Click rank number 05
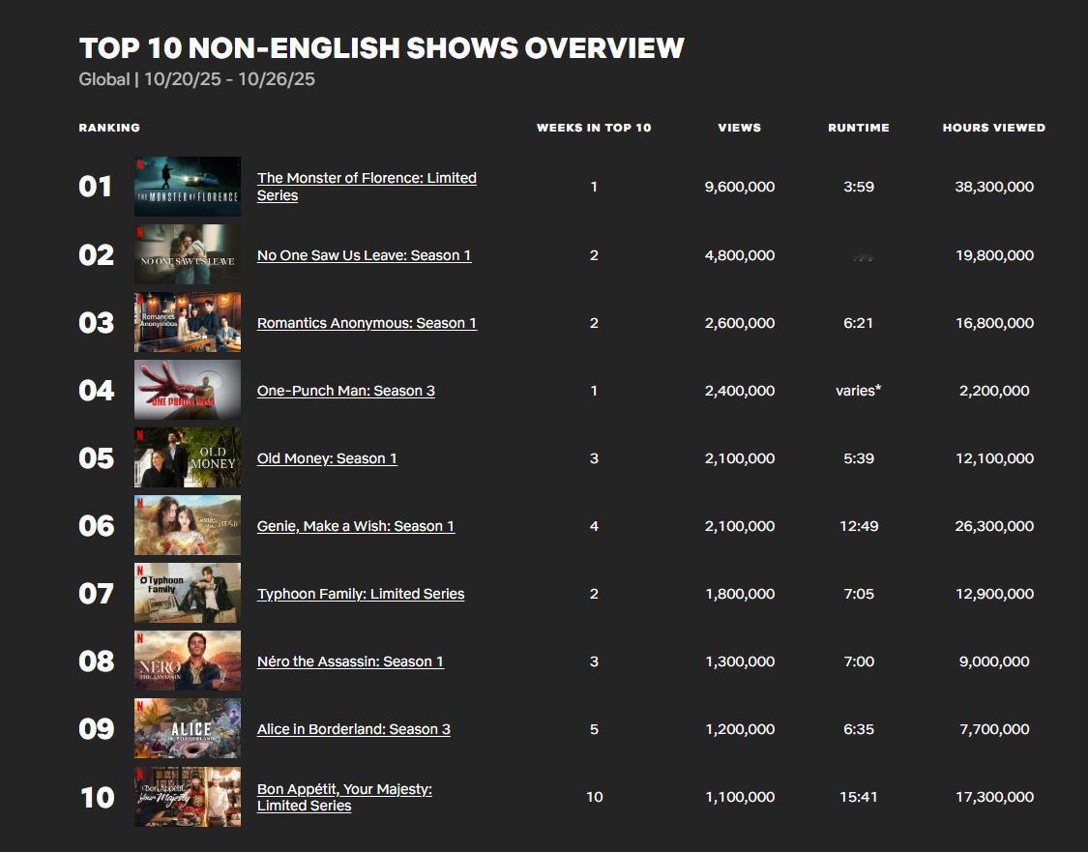The image size is (1088, 852). pos(96,458)
